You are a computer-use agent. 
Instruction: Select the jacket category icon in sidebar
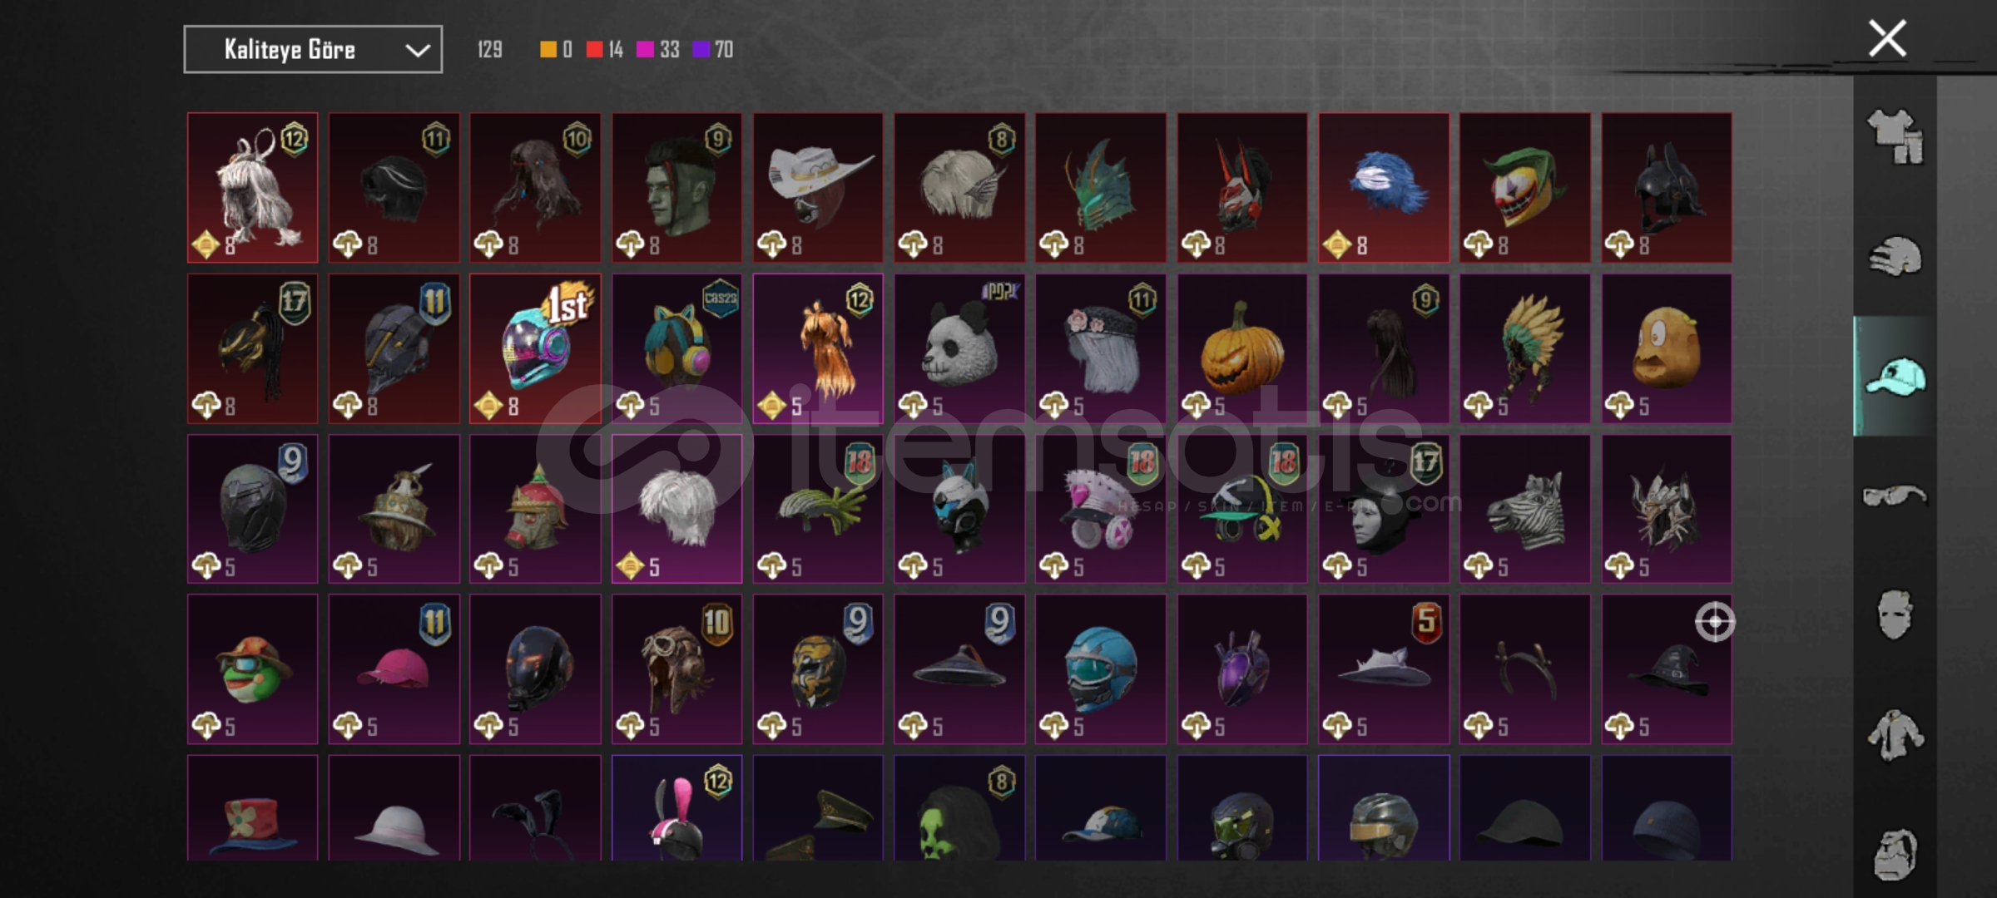click(1895, 735)
